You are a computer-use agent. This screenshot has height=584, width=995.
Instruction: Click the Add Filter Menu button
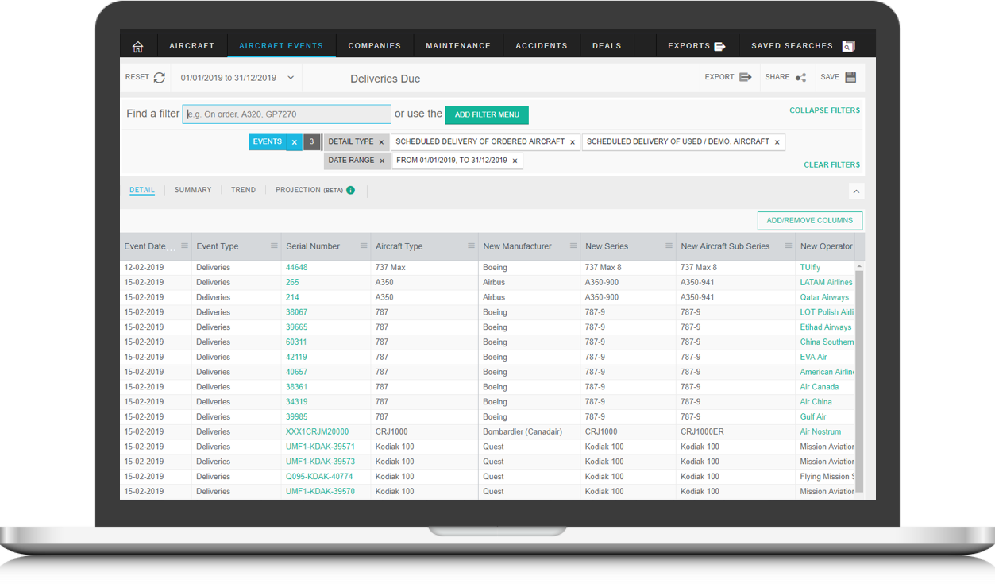point(487,114)
